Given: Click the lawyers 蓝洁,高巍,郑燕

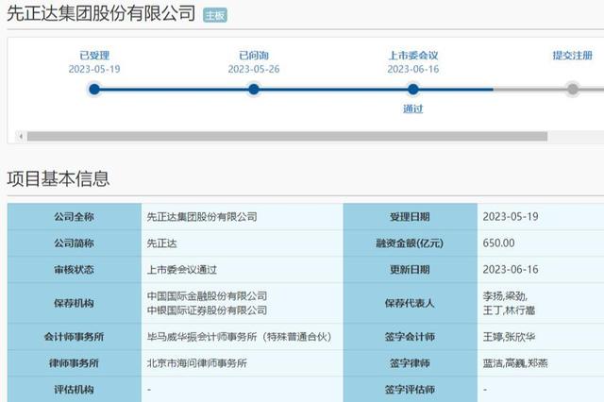Looking at the screenshot, I should tap(515, 363).
